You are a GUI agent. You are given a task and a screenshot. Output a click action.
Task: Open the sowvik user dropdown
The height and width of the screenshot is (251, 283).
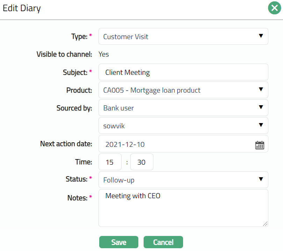click(x=183, y=125)
